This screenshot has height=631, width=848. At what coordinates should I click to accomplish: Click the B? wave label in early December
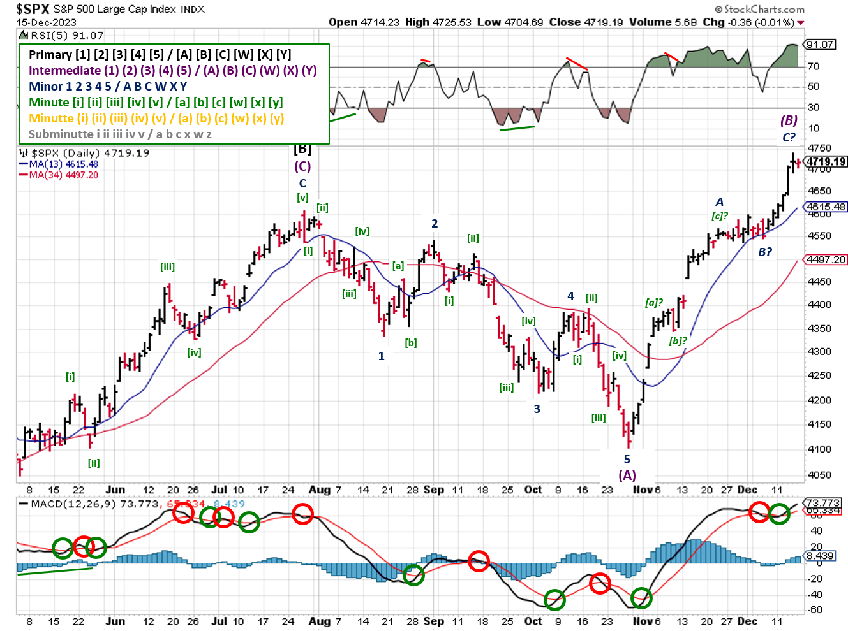(765, 252)
